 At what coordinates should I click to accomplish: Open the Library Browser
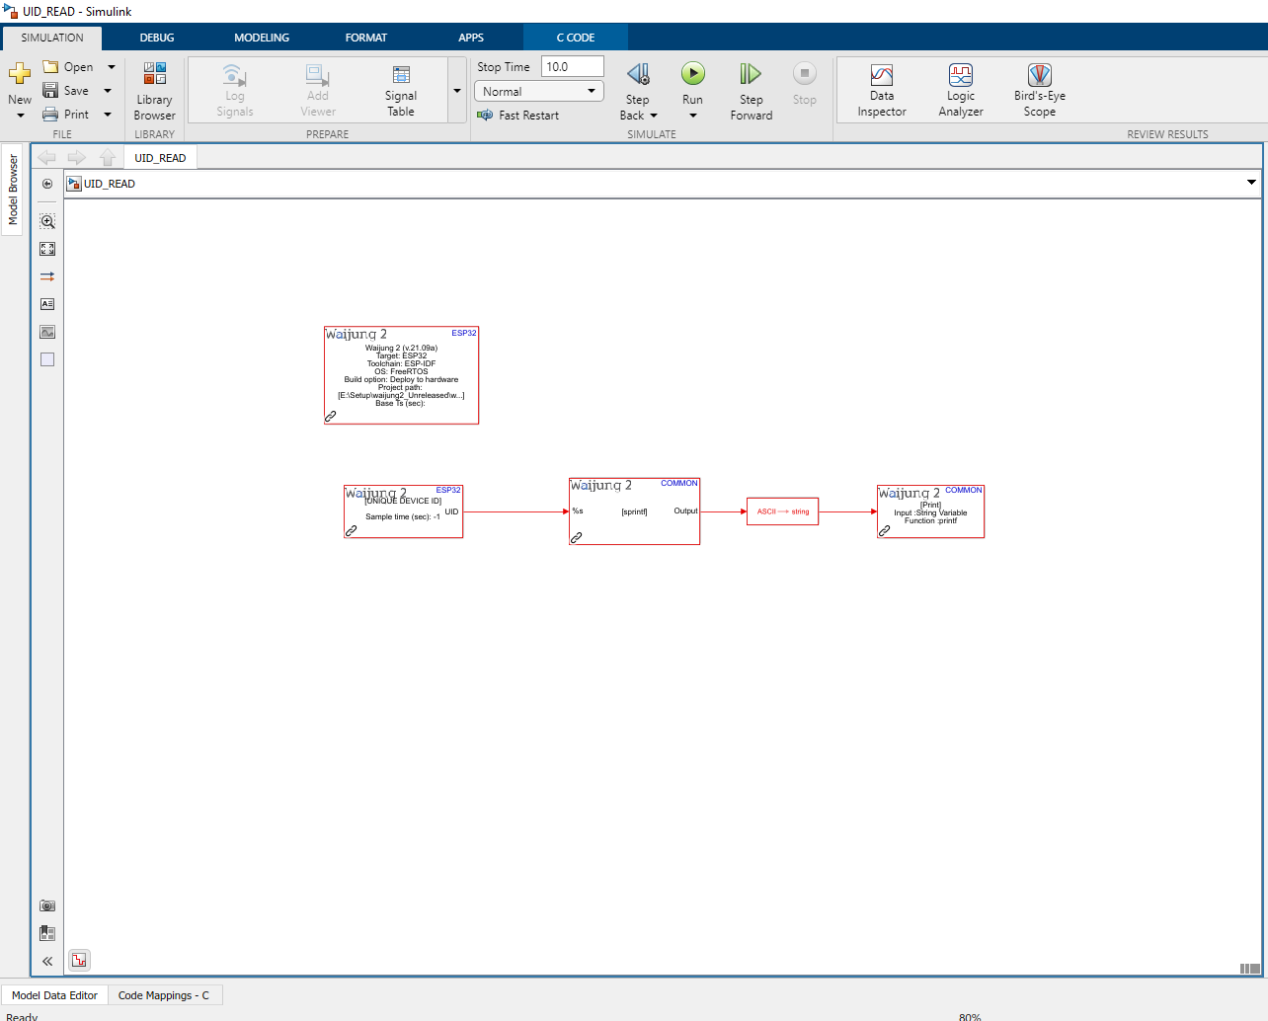pos(154,91)
